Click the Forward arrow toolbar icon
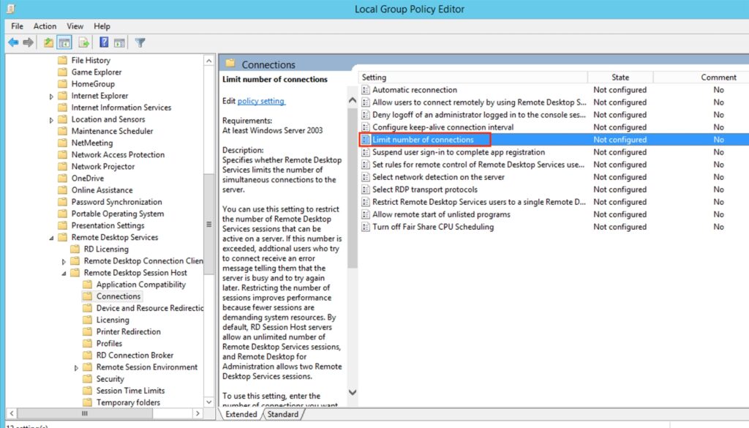Screen dimensions: 749x428 tap(28, 42)
